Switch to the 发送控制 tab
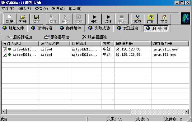Screen dimensions: 192x122 pos(128,28)
